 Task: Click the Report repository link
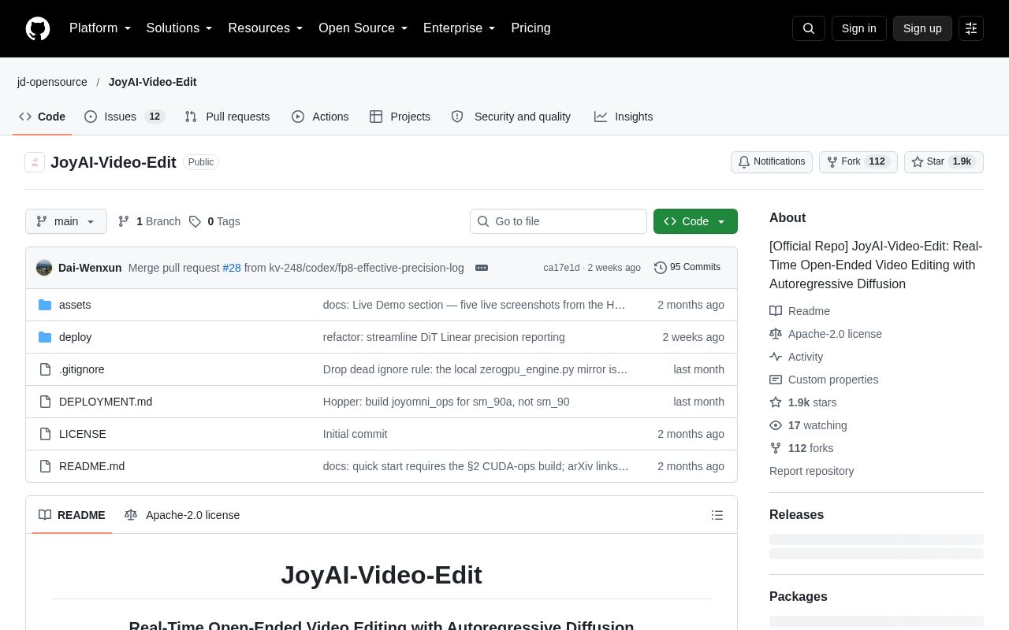point(811,471)
